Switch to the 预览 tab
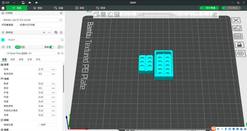The height and width of the screenshot is (131, 247). (x=38, y=8)
